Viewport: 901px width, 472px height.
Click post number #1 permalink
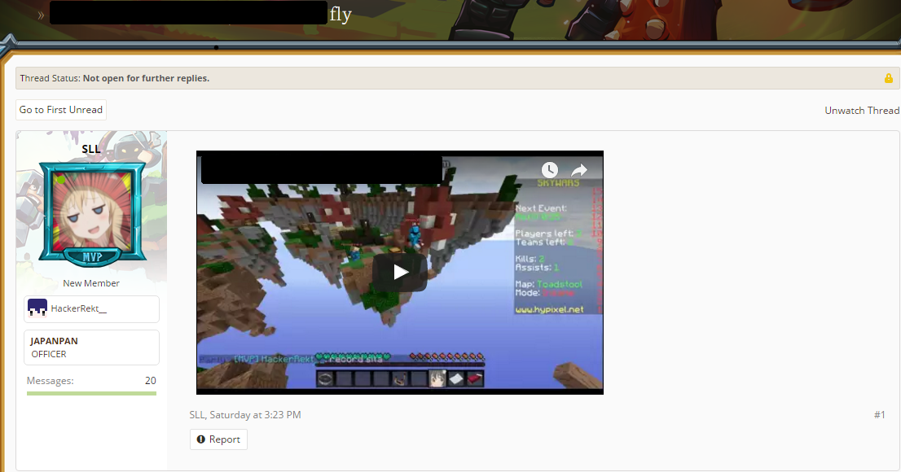point(879,414)
